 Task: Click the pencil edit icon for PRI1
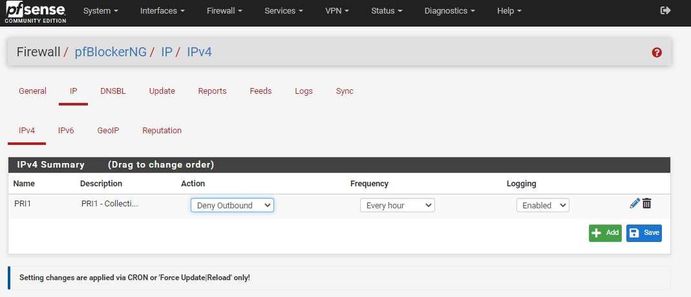[x=634, y=204]
